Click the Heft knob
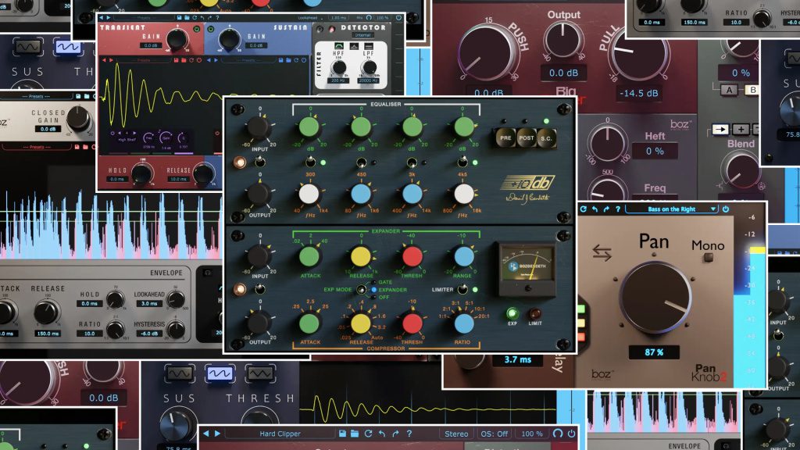 click(606, 144)
